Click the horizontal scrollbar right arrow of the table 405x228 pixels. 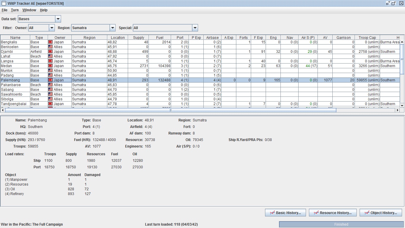[x=398, y=110]
